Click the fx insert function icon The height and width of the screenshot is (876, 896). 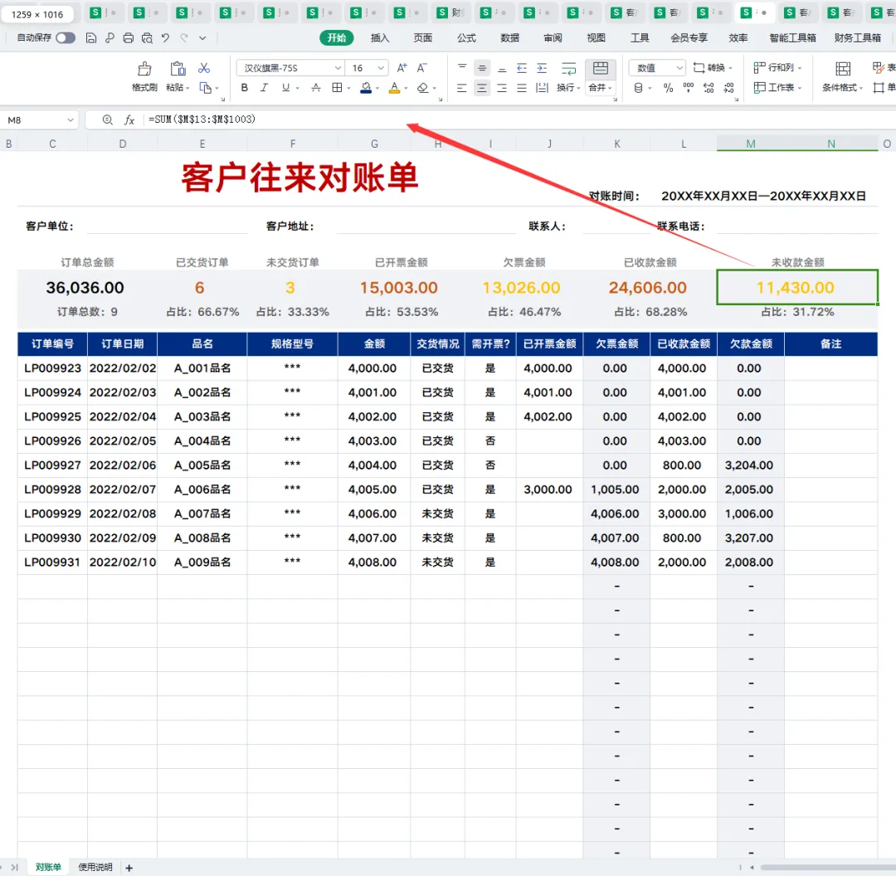point(129,119)
